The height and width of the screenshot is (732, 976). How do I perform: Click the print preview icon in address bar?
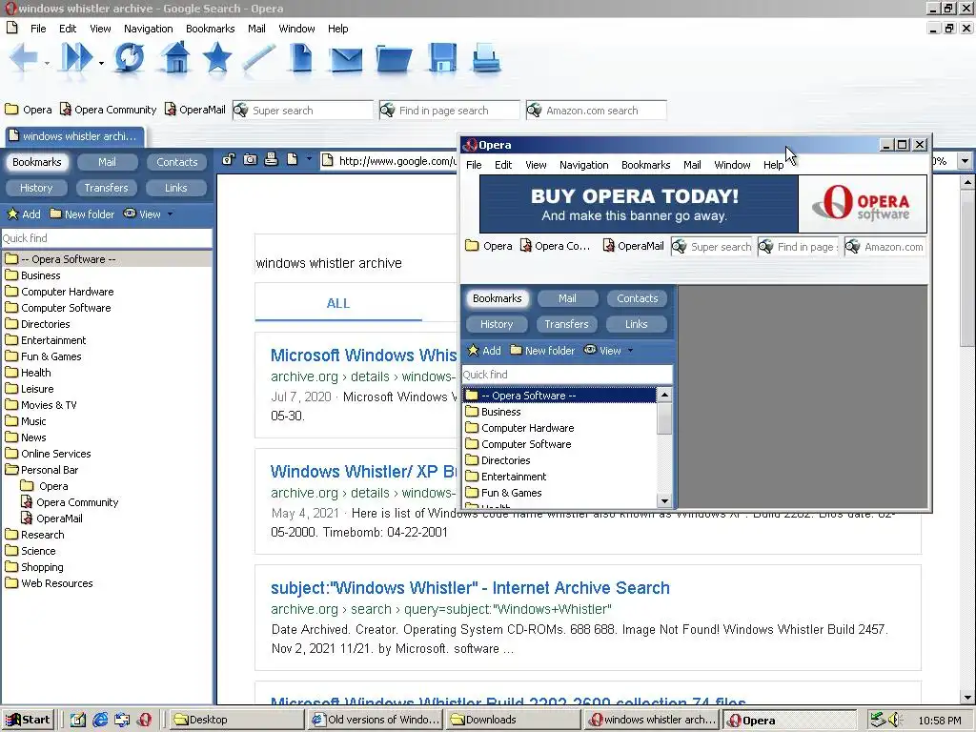coord(271,159)
